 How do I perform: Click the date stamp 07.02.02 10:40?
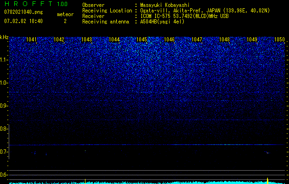[x=23, y=21]
